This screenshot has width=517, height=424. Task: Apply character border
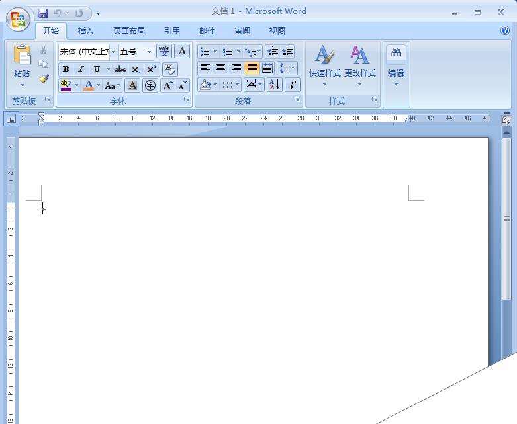point(182,52)
